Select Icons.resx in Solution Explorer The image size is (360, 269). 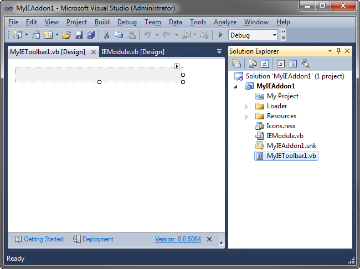281,126
